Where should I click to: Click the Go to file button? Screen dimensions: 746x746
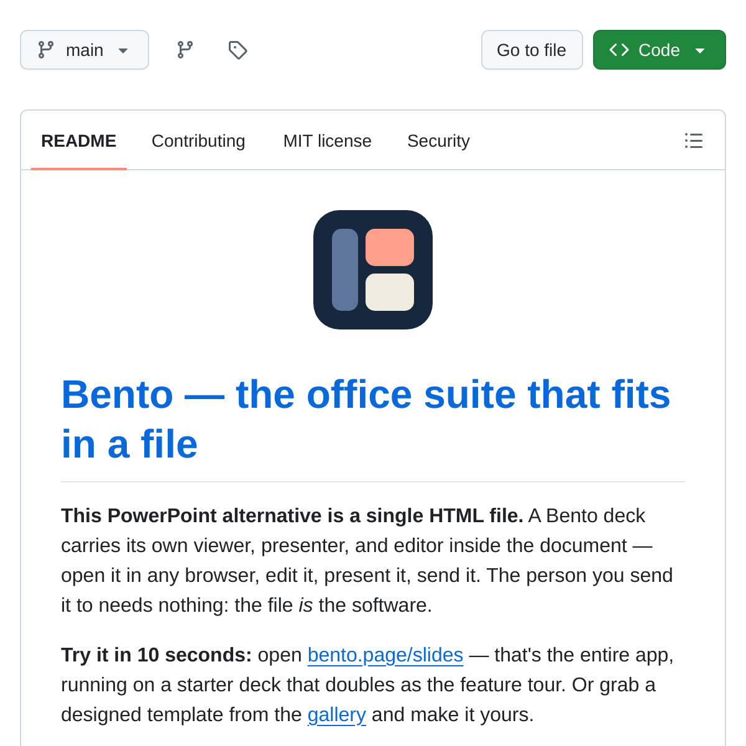(532, 50)
